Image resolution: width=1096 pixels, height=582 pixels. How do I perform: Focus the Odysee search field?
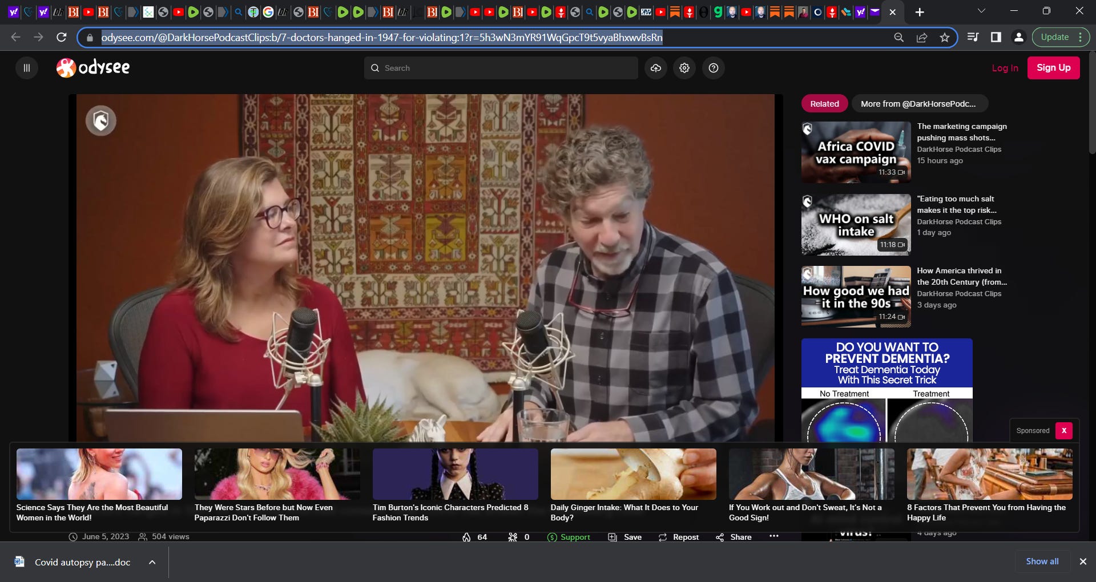(x=501, y=68)
